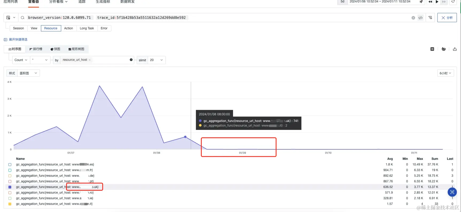Click the table view icon above chart
Image resolution: width=461 pixels, height=212 pixels.
point(432,49)
